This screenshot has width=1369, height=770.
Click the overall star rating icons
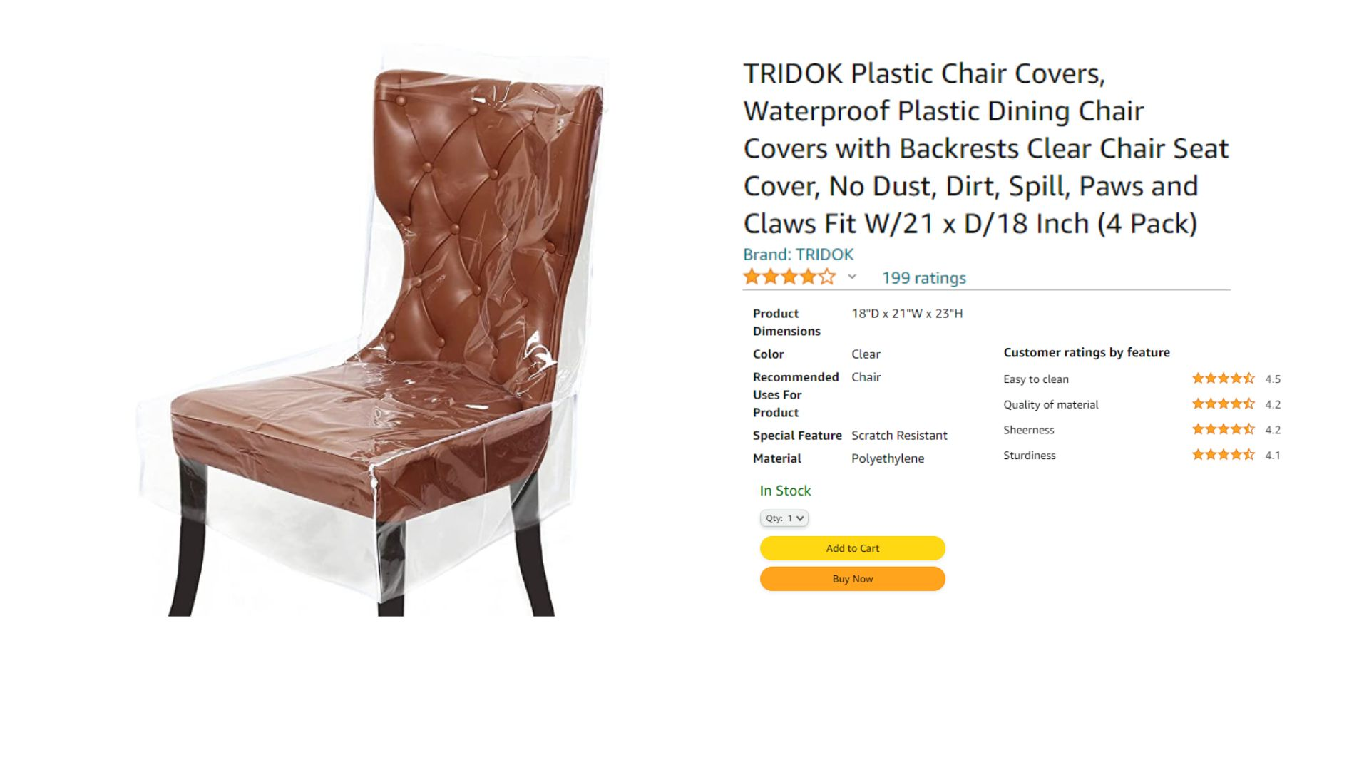point(789,277)
